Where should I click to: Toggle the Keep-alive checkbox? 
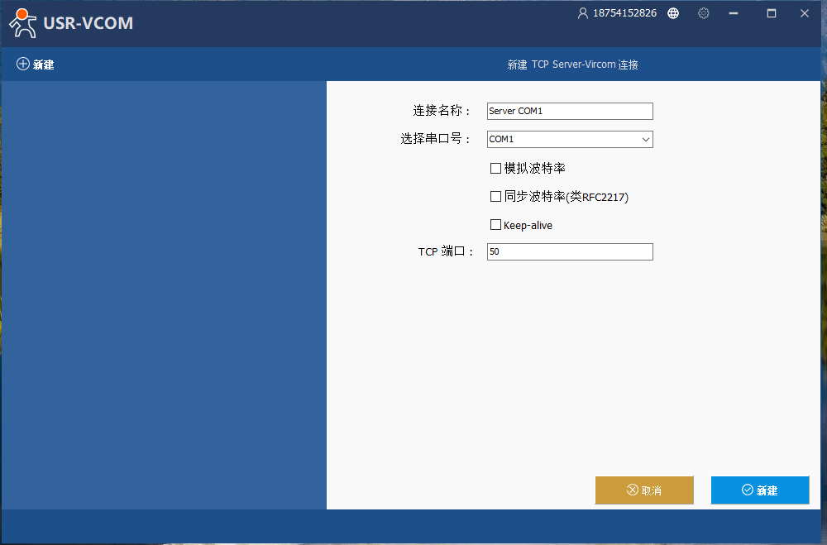point(496,225)
